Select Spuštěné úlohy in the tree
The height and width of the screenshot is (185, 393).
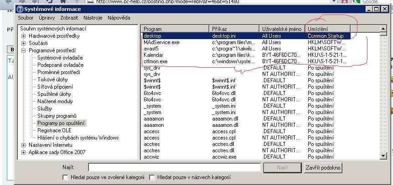[54, 94]
